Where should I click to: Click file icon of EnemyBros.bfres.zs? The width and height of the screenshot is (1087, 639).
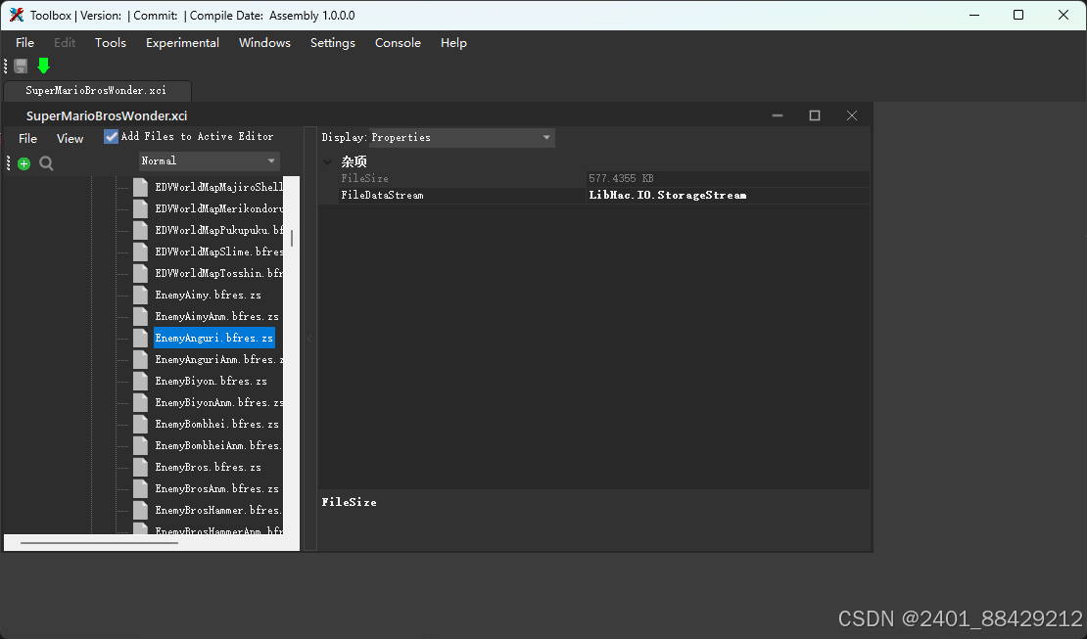coord(141,467)
